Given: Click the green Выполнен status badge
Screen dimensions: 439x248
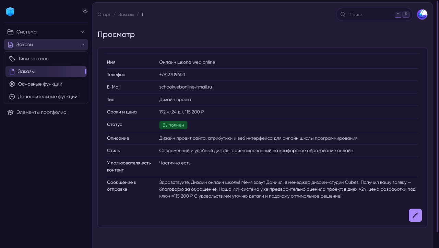Looking at the screenshot, I should [173, 125].
